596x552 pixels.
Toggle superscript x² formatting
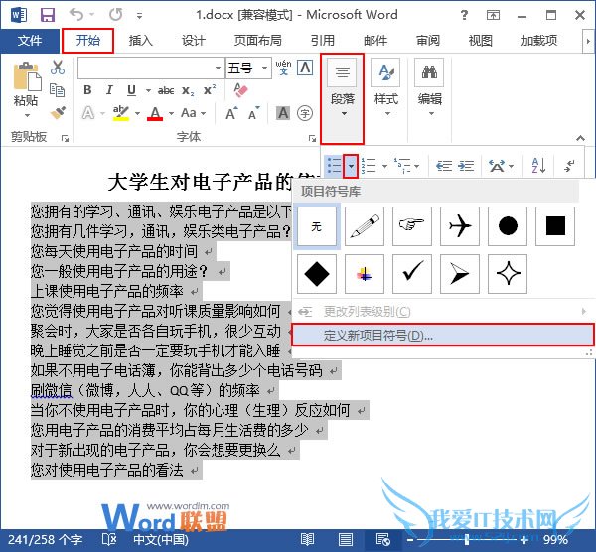pos(210,90)
